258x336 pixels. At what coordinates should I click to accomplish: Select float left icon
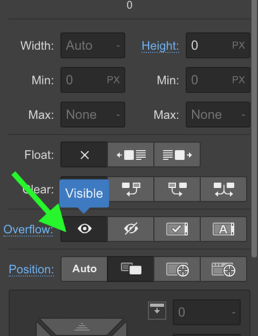click(131, 155)
